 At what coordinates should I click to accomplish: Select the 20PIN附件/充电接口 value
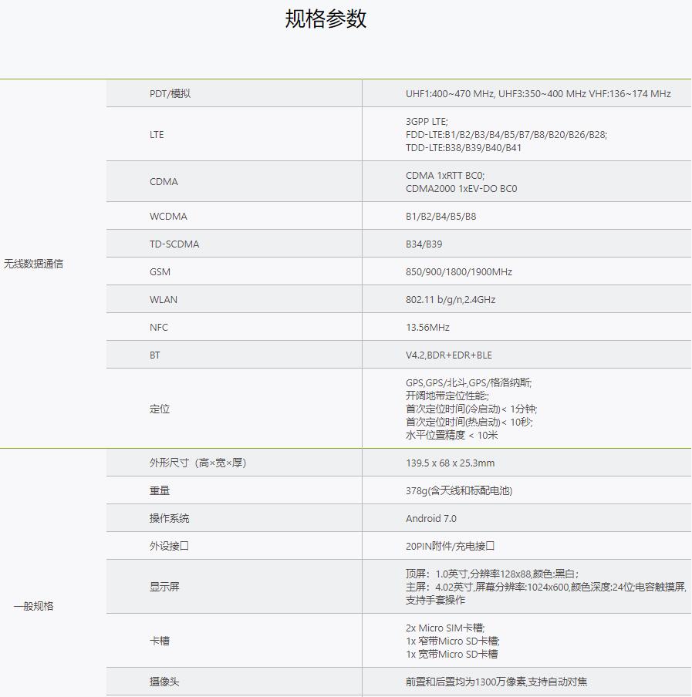click(450, 546)
